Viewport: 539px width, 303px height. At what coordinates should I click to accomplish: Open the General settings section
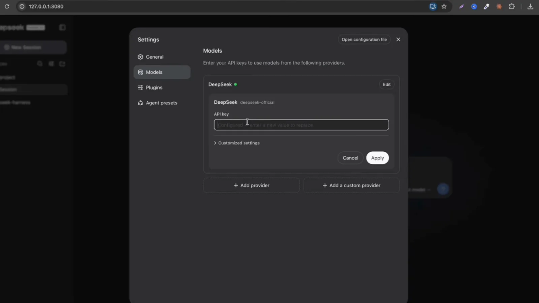pos(162,57)
